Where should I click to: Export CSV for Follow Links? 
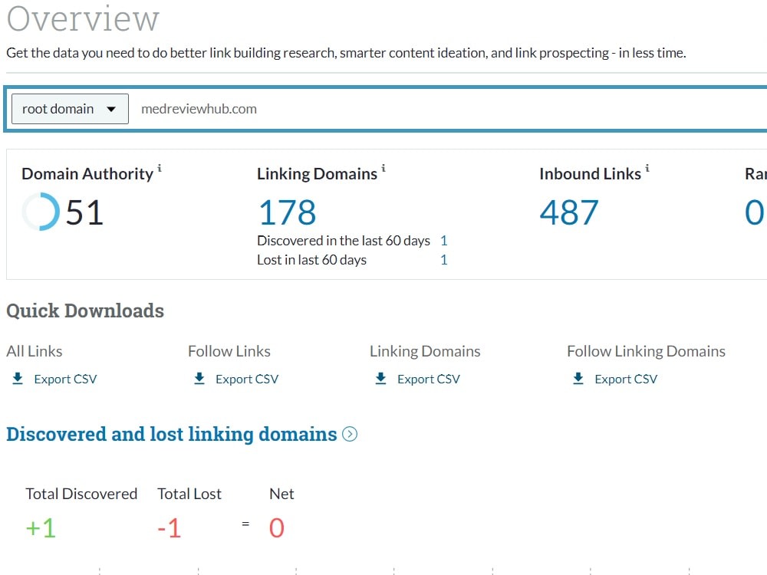(247, 379)
